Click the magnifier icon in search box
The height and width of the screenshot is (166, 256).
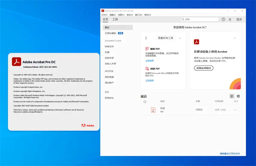coord(183,19)
